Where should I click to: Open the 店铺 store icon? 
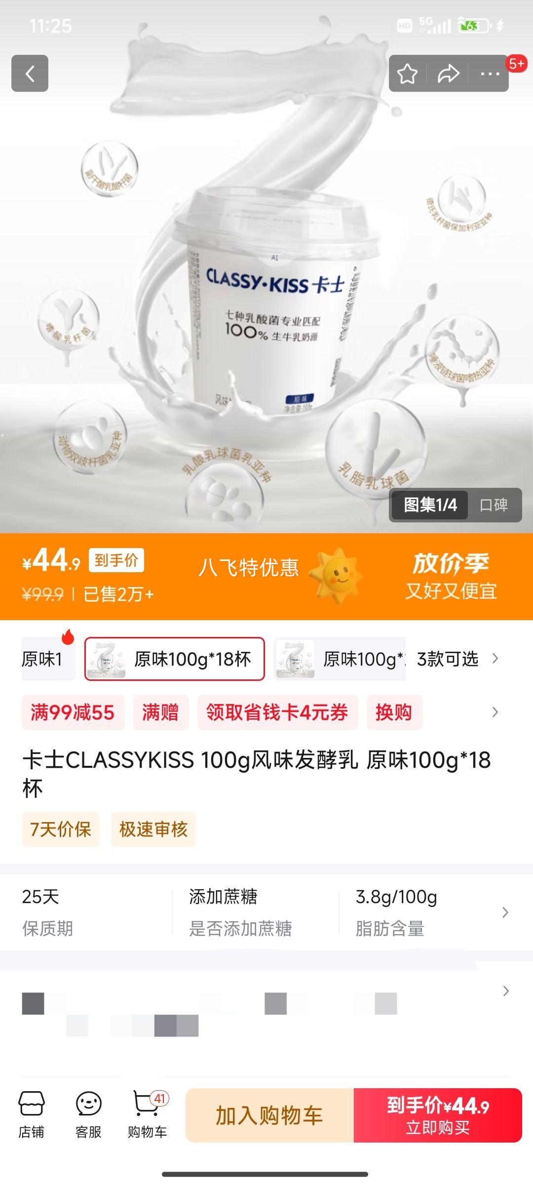32,1115
